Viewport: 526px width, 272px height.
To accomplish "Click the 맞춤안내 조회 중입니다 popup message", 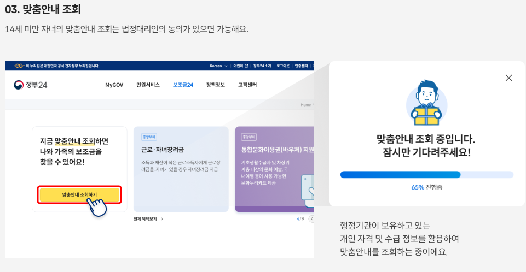I will (x=426, y=145).
